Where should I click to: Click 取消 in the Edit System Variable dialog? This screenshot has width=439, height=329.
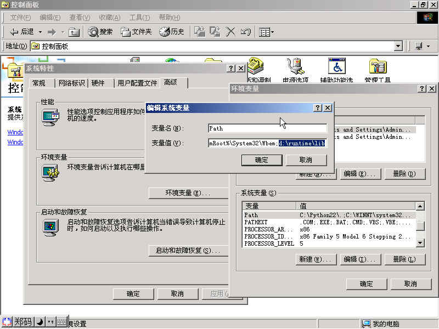(306, 160)
